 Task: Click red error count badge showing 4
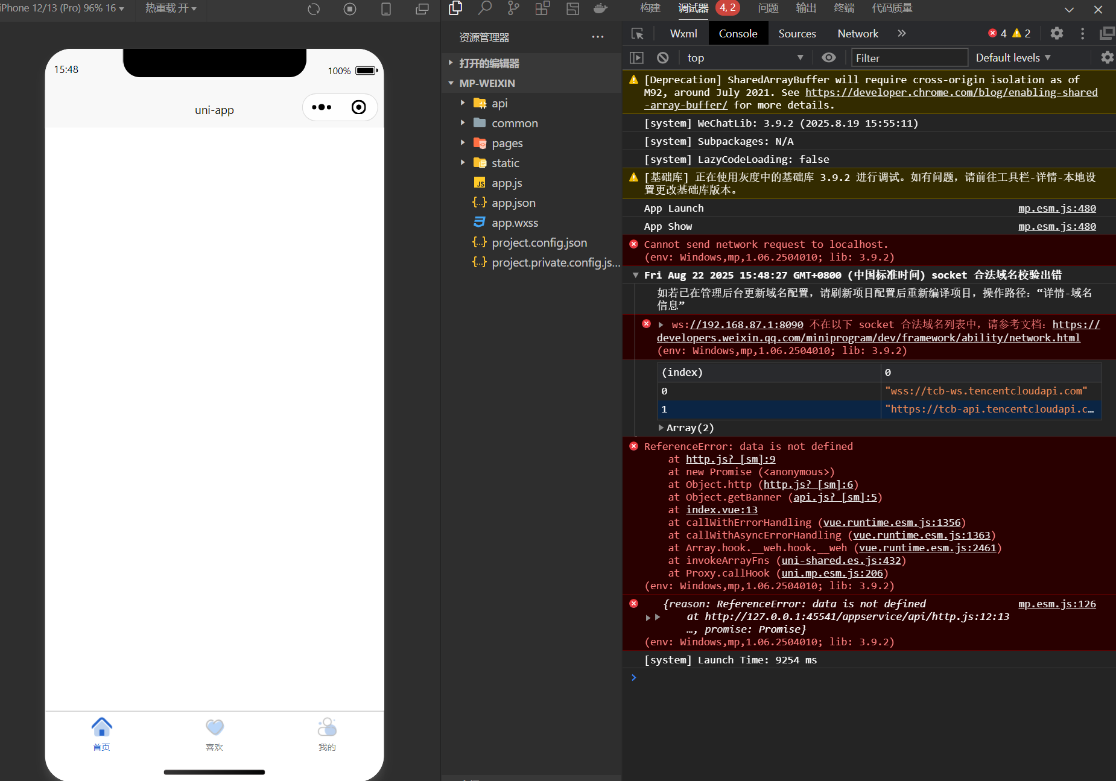pos(997,33)
